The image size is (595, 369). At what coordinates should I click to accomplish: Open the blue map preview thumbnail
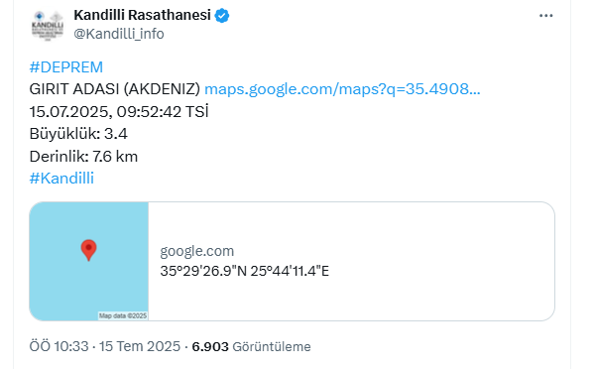pos(89,261)
